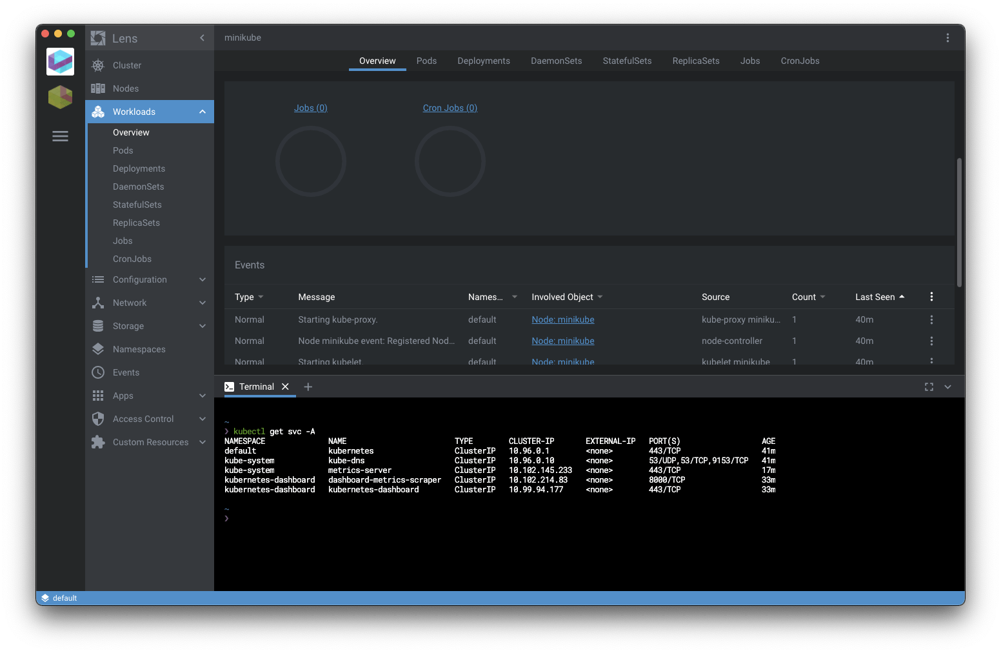Viewport: 1001px width, 653px height.
Task: Click the Lens logo icon
Action: 98,38
